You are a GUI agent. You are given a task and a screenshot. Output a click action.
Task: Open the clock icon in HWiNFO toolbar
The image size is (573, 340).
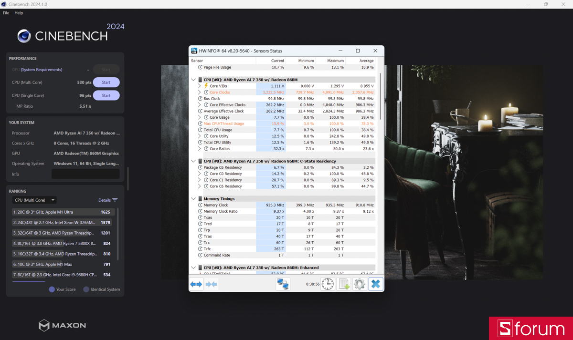(x=328, y=284)
